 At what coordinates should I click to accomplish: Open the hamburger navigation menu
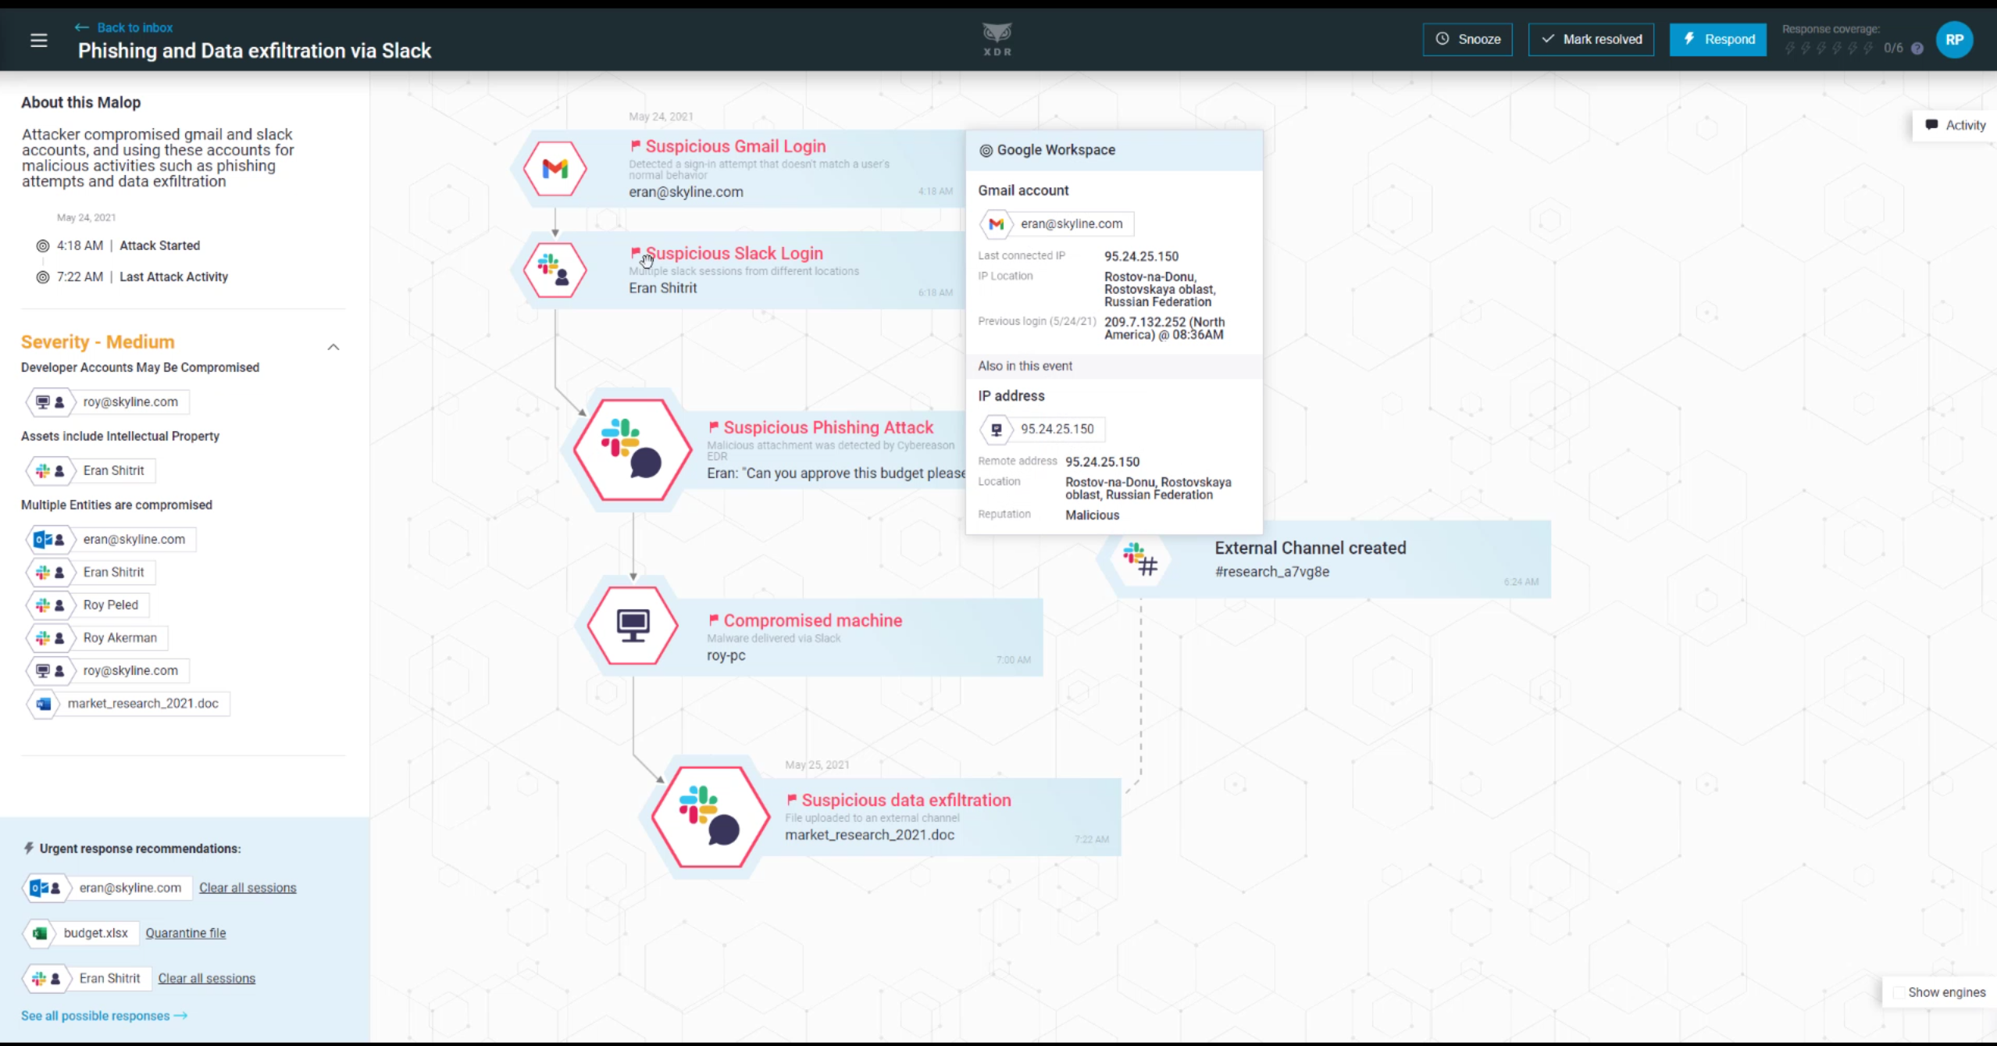[38, 40]
